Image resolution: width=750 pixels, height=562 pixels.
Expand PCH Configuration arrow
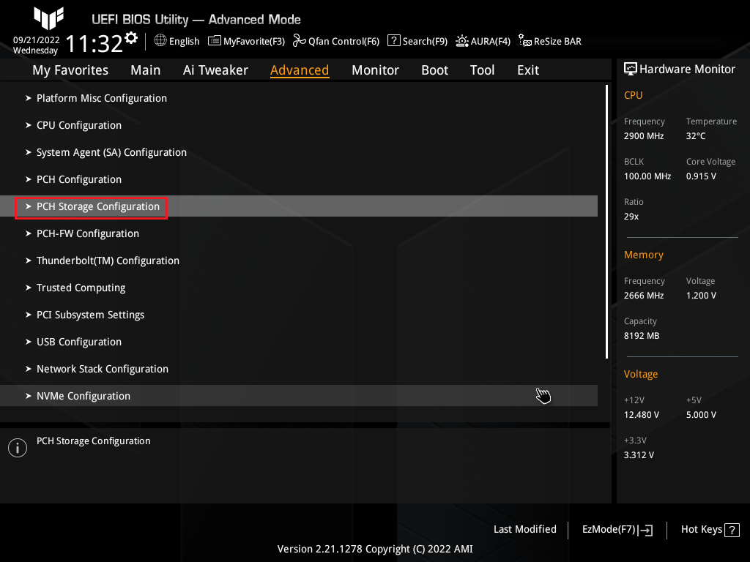point(29,179)
